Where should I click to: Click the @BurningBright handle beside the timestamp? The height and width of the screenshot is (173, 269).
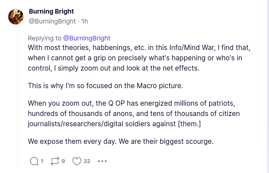52,21
